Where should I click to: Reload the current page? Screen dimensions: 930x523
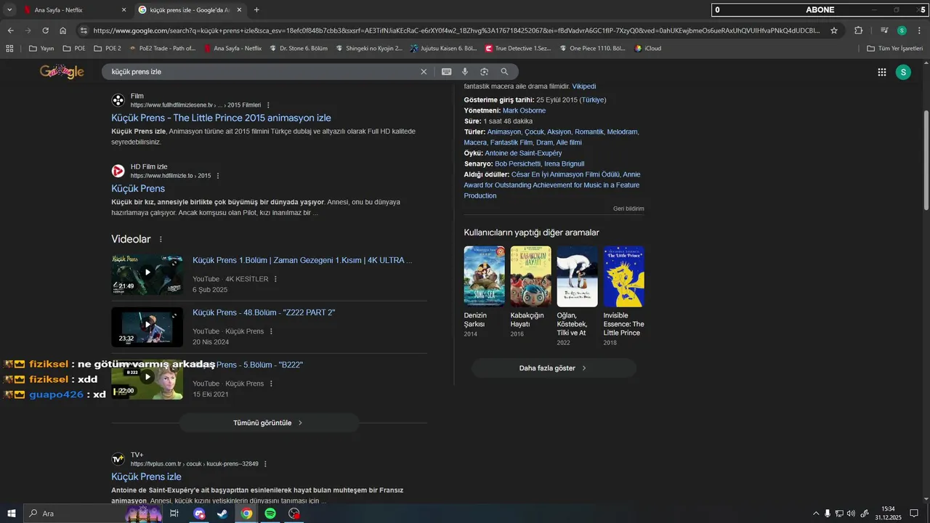pyautogui.click(x=45, y=31)
